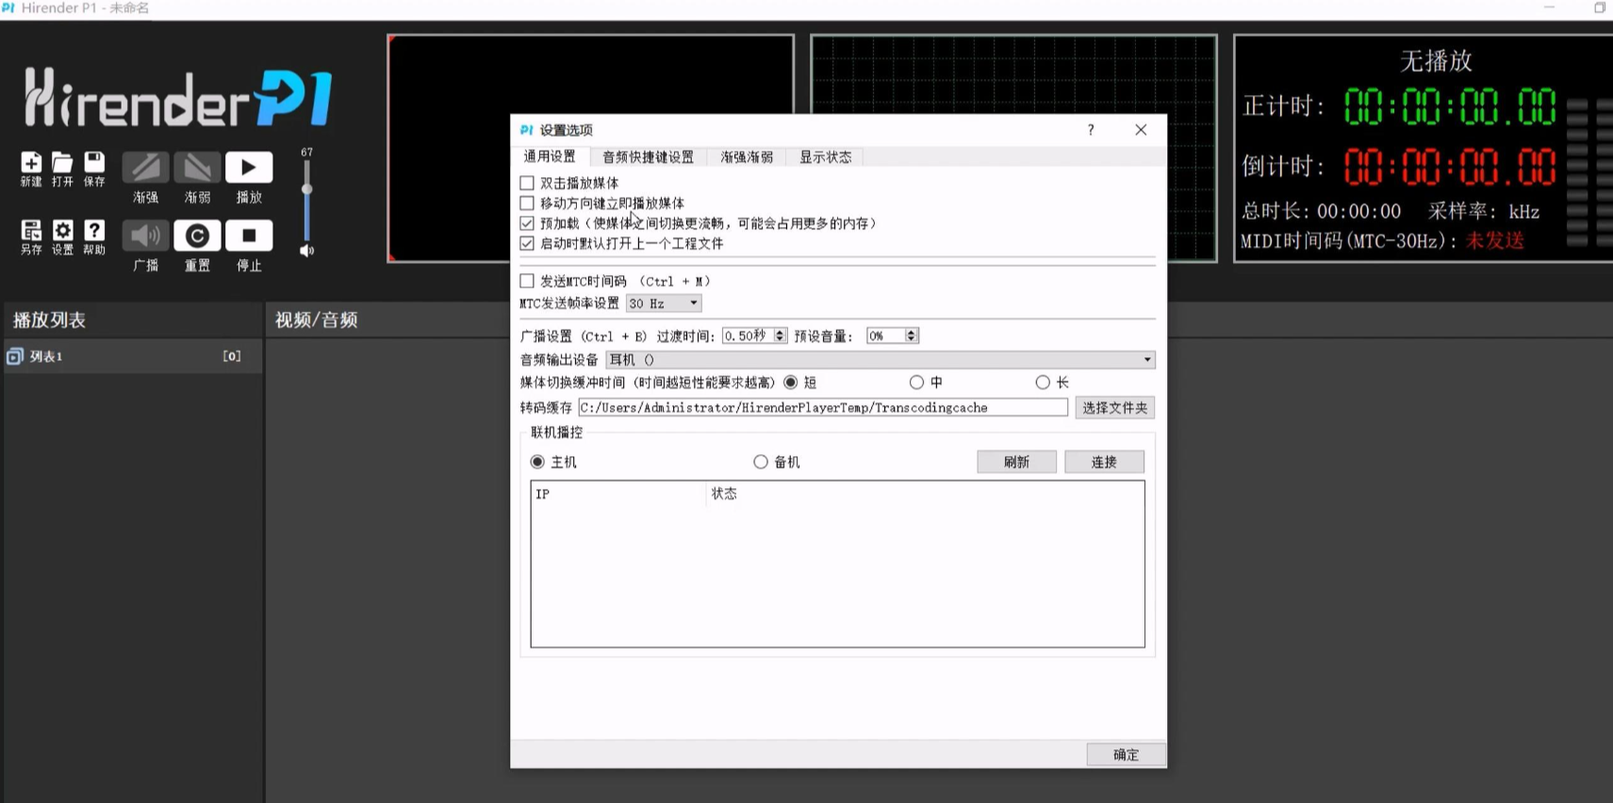Select the 主机 radio button
Image resolution: width=1613 pixels, height=803 pixels.
537,462
